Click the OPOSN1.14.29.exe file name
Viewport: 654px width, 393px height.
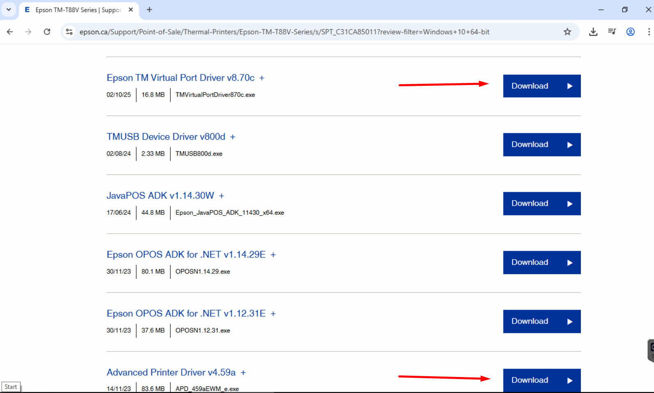tap(202, 271)
